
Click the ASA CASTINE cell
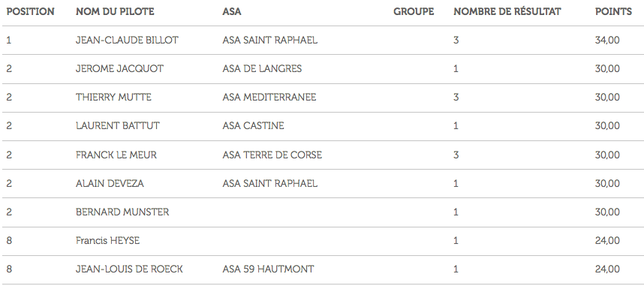click(253, 126)
